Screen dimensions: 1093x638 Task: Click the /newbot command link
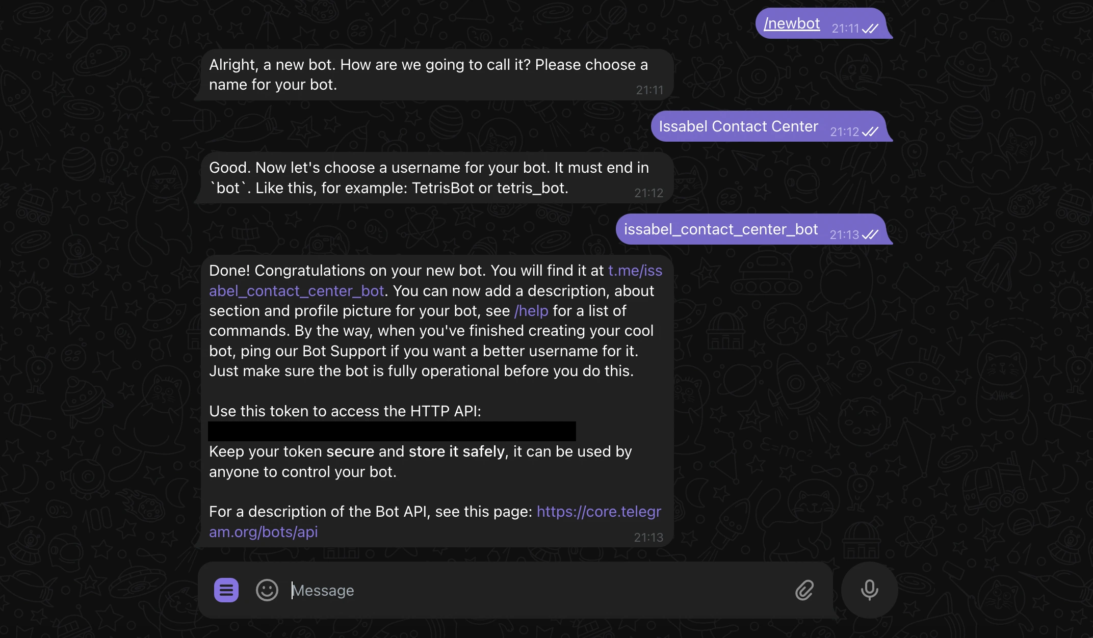(791, 23)
